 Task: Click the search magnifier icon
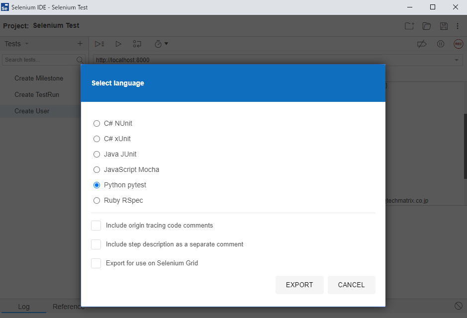pyautogui.click(x=80, y=60)
